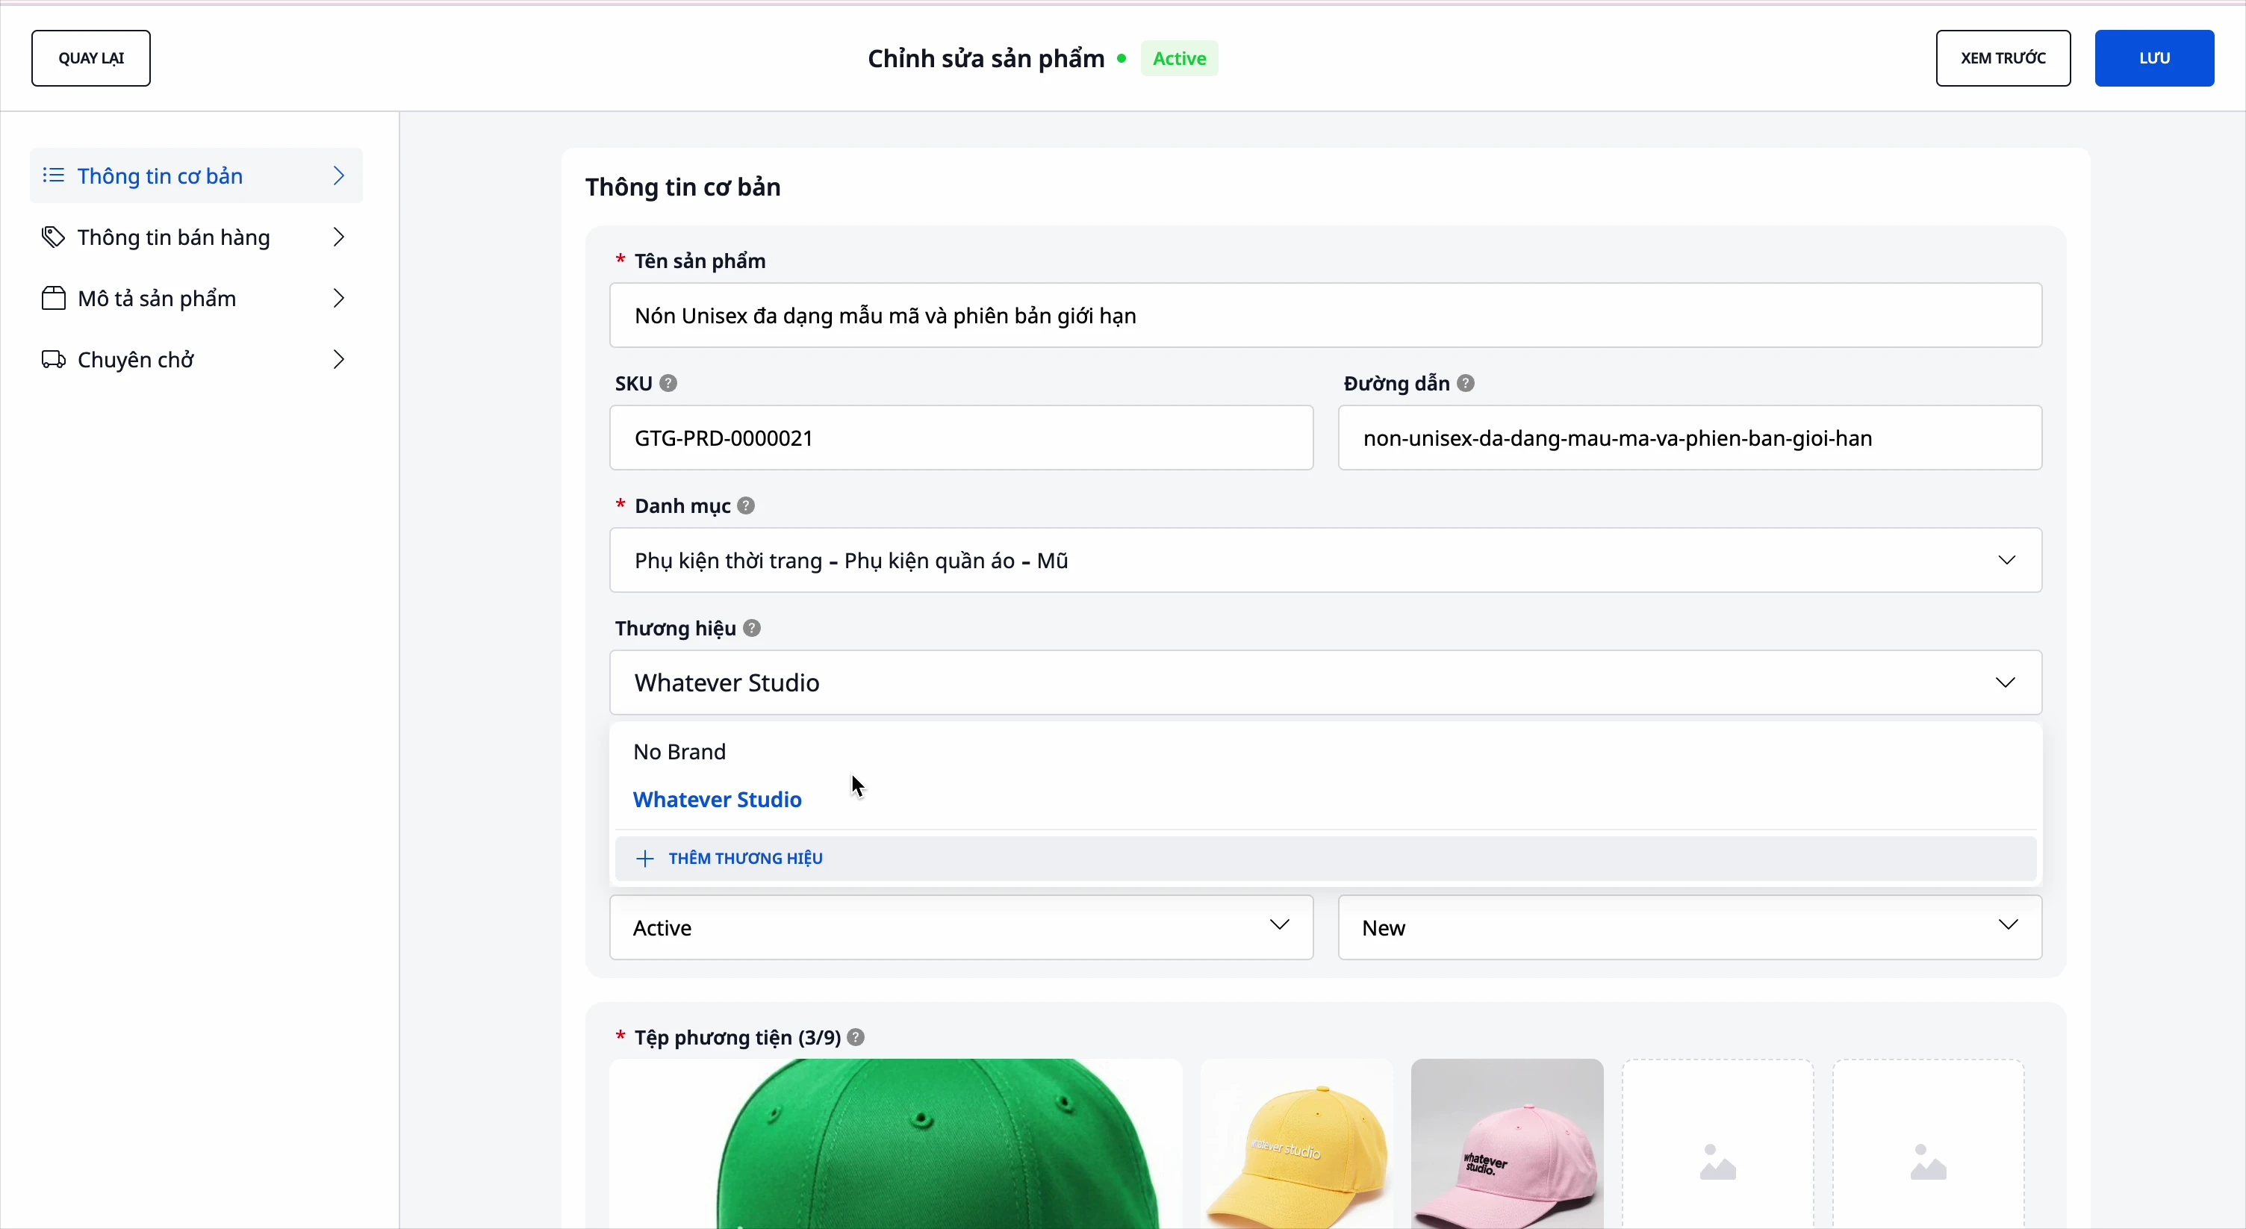
Task: Click the SKU help question mark icon
Action: click(x=669, y=384)
